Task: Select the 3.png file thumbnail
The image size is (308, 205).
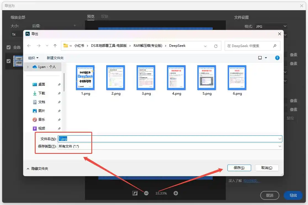Action: (146, 78)
